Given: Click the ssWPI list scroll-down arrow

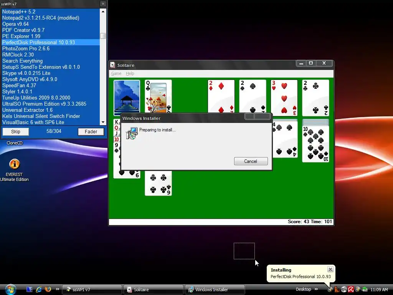Looking at the screenshot, I should [103, 122].
